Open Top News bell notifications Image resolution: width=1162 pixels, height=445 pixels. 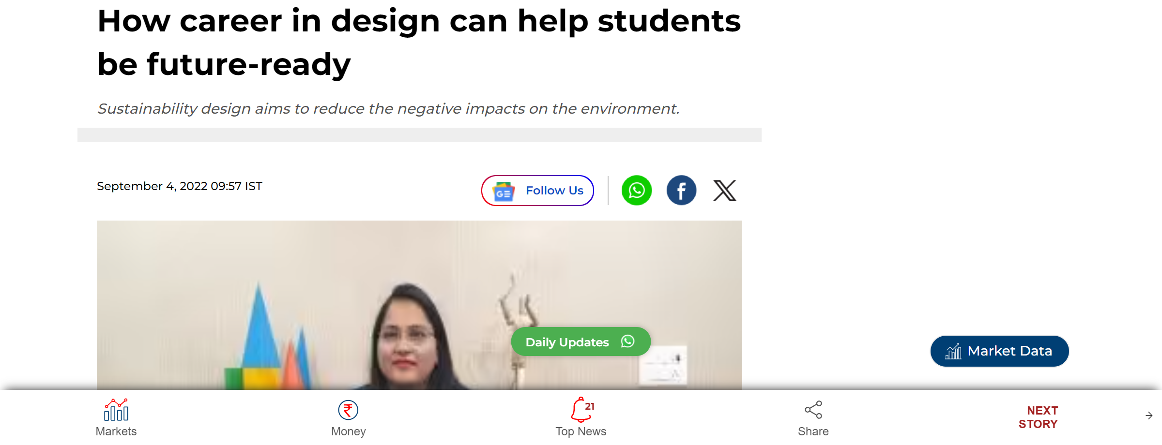click(x=581, y=410)
